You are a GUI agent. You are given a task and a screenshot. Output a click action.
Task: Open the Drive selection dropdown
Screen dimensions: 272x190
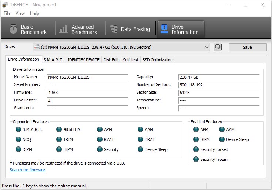point(121,47)
